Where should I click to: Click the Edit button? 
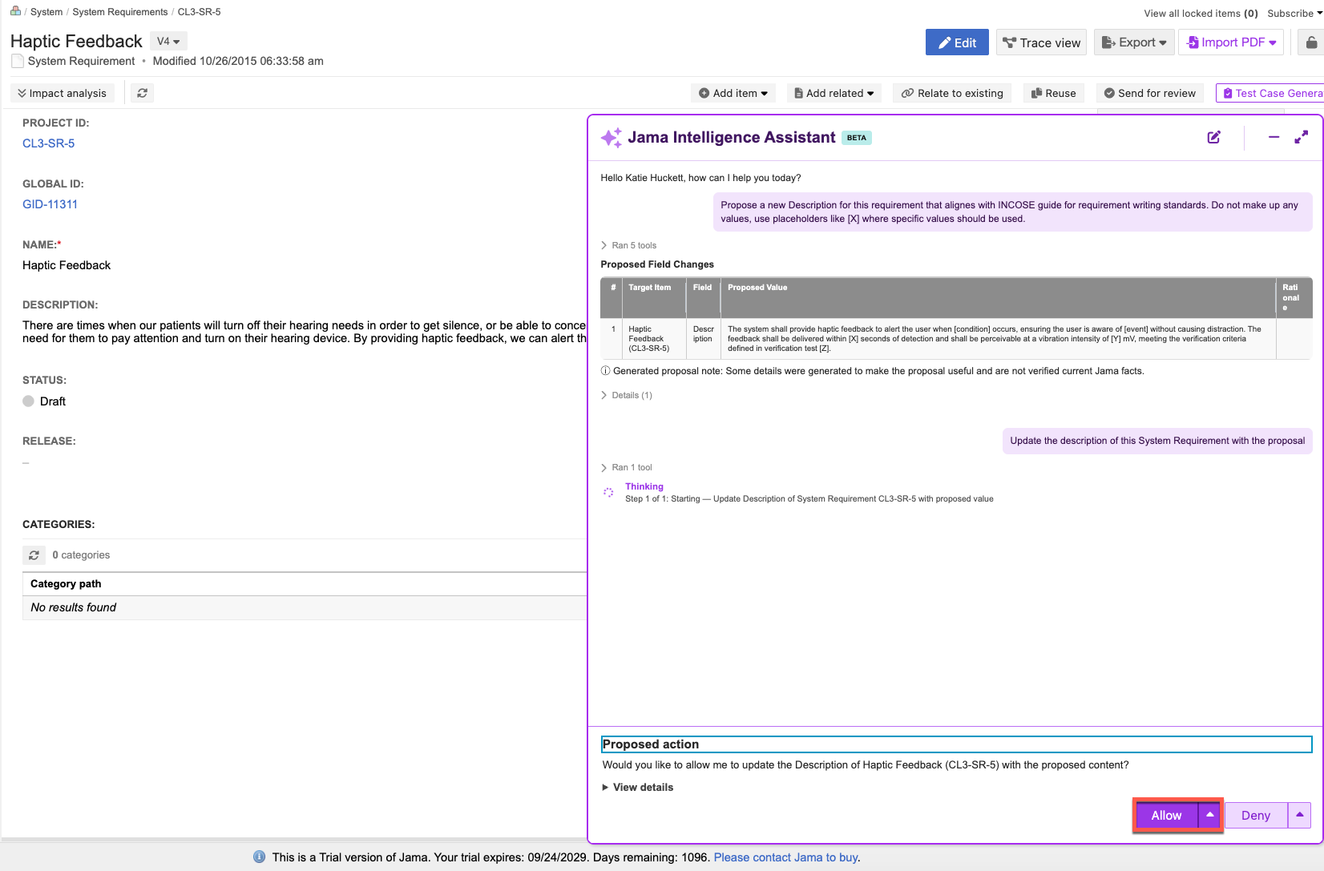tap(957, 42)
